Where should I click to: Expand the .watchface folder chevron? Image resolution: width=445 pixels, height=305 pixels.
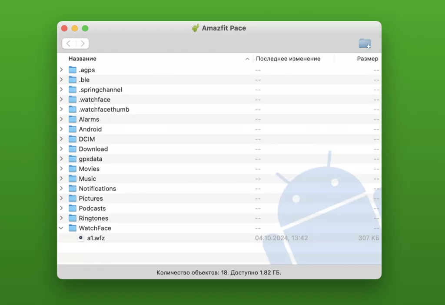[61, 99]
